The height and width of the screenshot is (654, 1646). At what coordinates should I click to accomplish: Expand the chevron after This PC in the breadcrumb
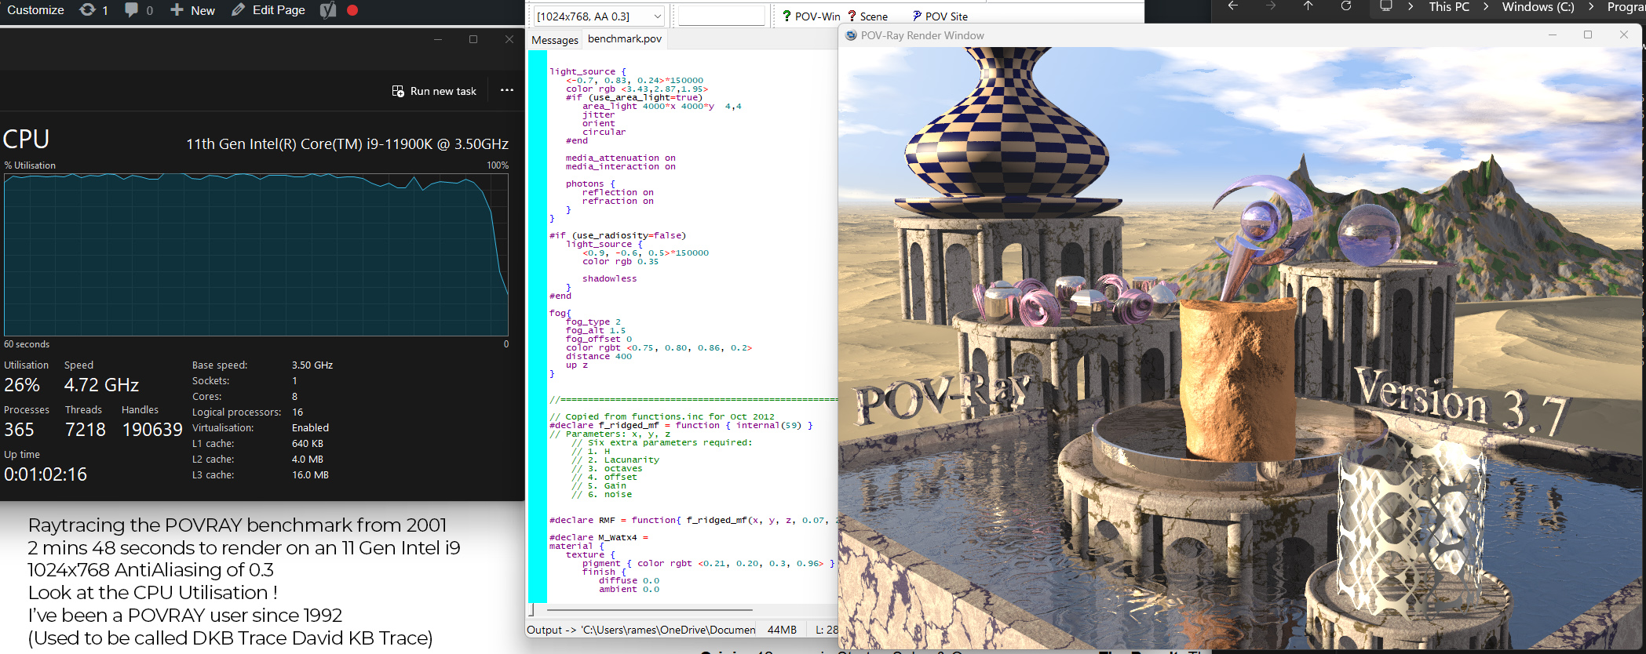tap(1486, 6)
